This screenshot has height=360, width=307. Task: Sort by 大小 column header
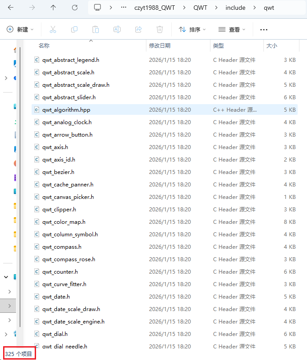tap(272, 45)
